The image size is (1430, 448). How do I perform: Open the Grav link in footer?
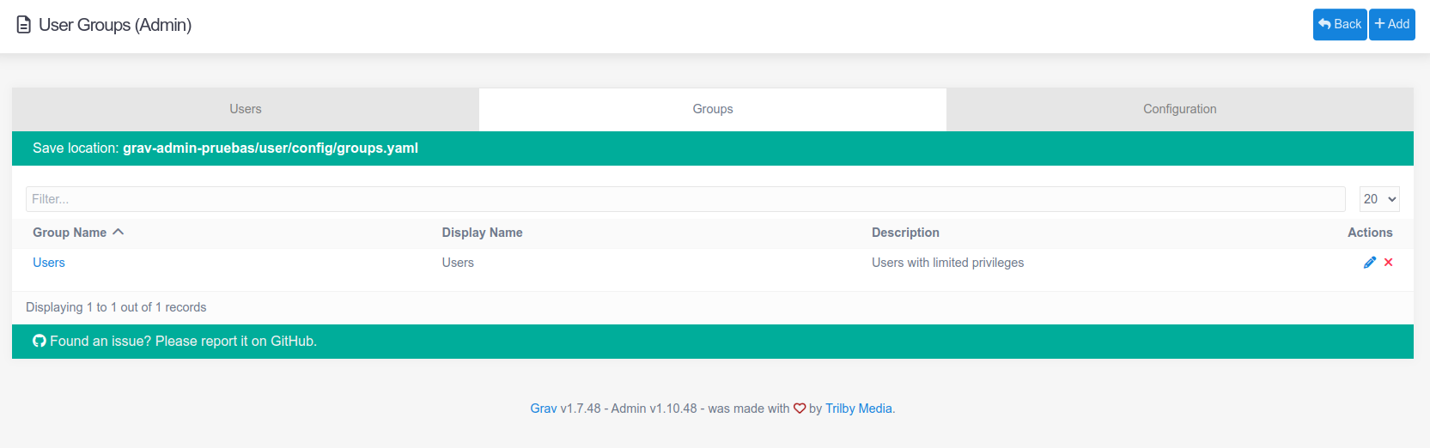[543, 409]
